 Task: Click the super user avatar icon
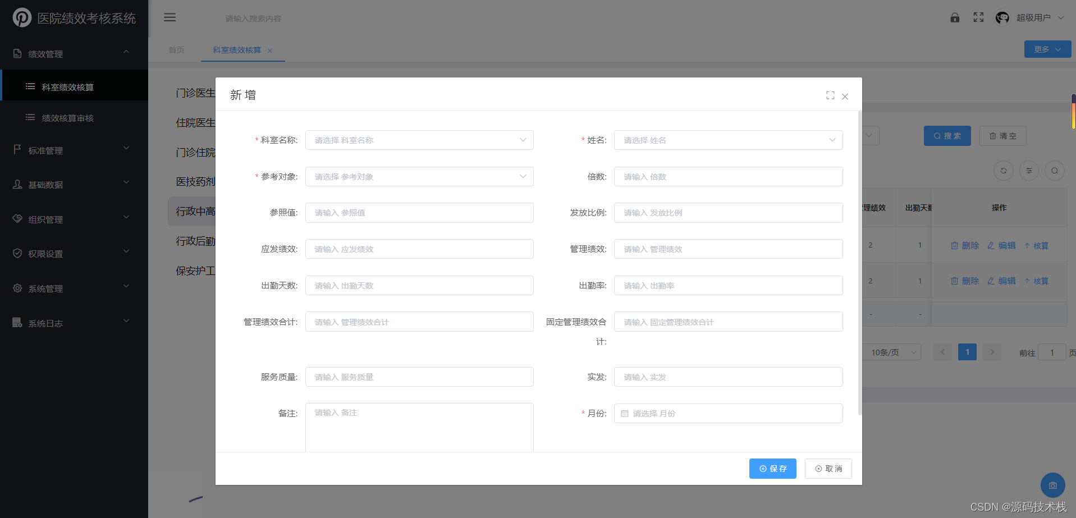[x=1002, y=18]
